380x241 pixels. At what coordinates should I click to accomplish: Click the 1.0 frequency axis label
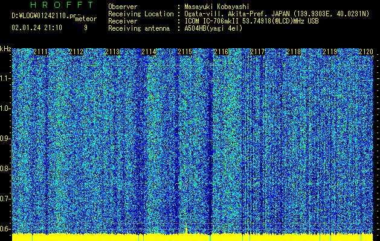point(5,108)
